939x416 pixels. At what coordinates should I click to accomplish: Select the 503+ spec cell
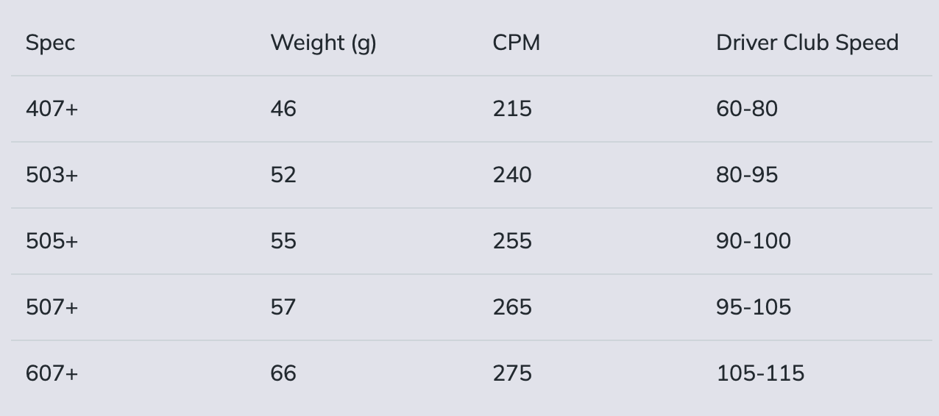tap(52, 175)
